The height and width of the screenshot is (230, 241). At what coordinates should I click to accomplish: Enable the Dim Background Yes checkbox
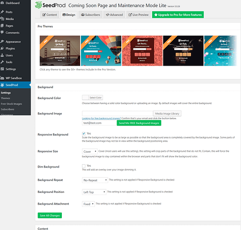click(84, 166)
